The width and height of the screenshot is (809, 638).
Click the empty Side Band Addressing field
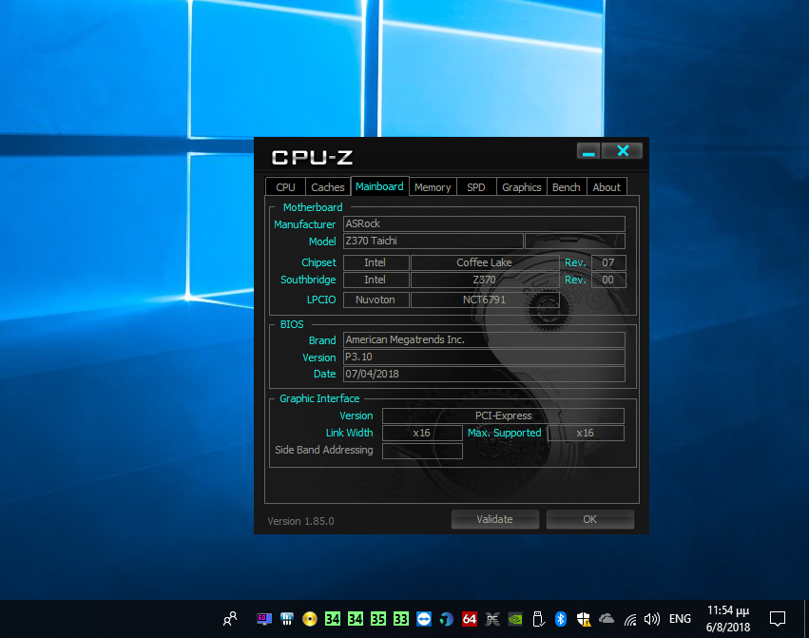coord(422,451)
